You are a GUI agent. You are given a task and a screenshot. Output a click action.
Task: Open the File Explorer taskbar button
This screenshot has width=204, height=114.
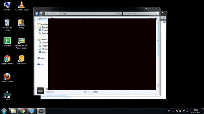pos(13,111)
